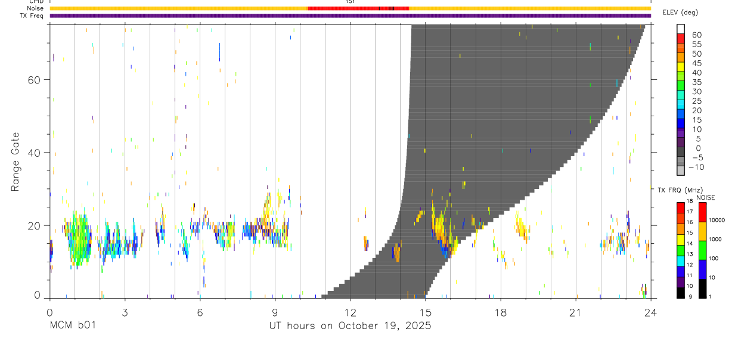Screen dimensions: 732x338
Task: Select red segment of the ELEV color bar
Action: coord(680,38)
